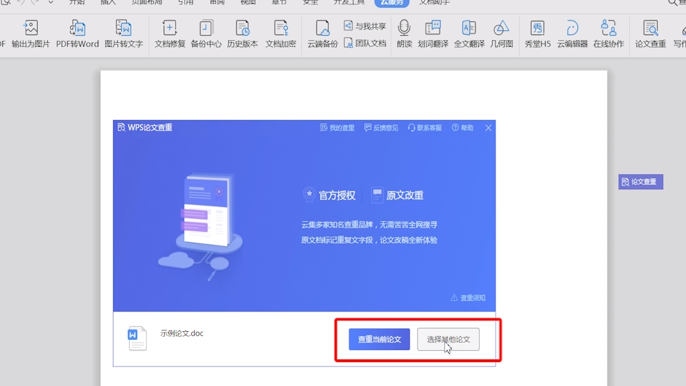Open the PDF转Word converter
686x386 pixels.
click(x=78, y=33)
